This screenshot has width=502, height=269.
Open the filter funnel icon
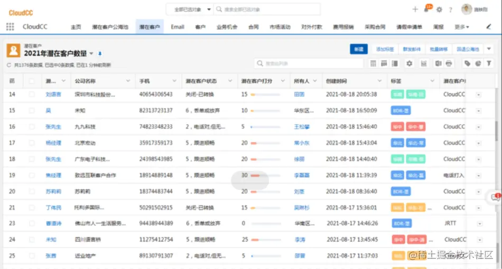tap(489, 64)
